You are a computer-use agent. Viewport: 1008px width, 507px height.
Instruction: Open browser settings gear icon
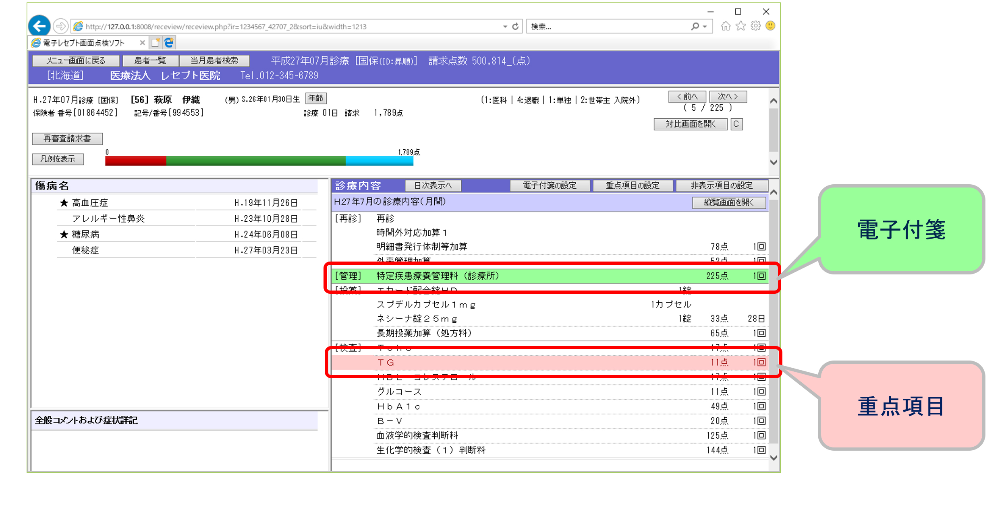tap(755, 26)
